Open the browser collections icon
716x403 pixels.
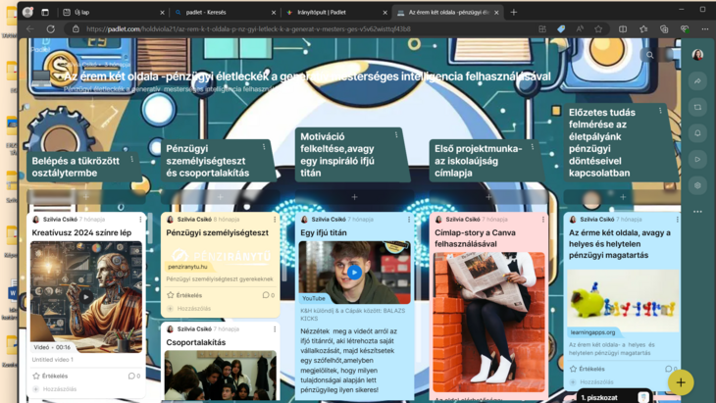tap(664, 28)
